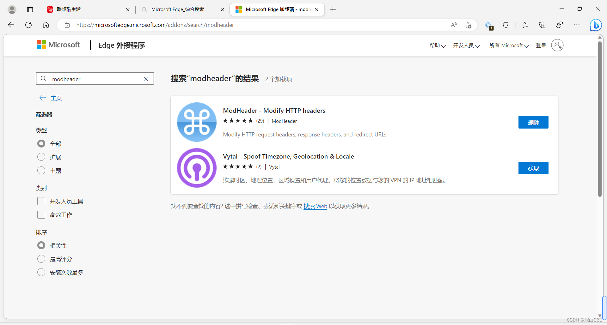Click the page vertical scrollbar thumb
The width and height of the screenshot is (607, 325).
coord(600,119)
